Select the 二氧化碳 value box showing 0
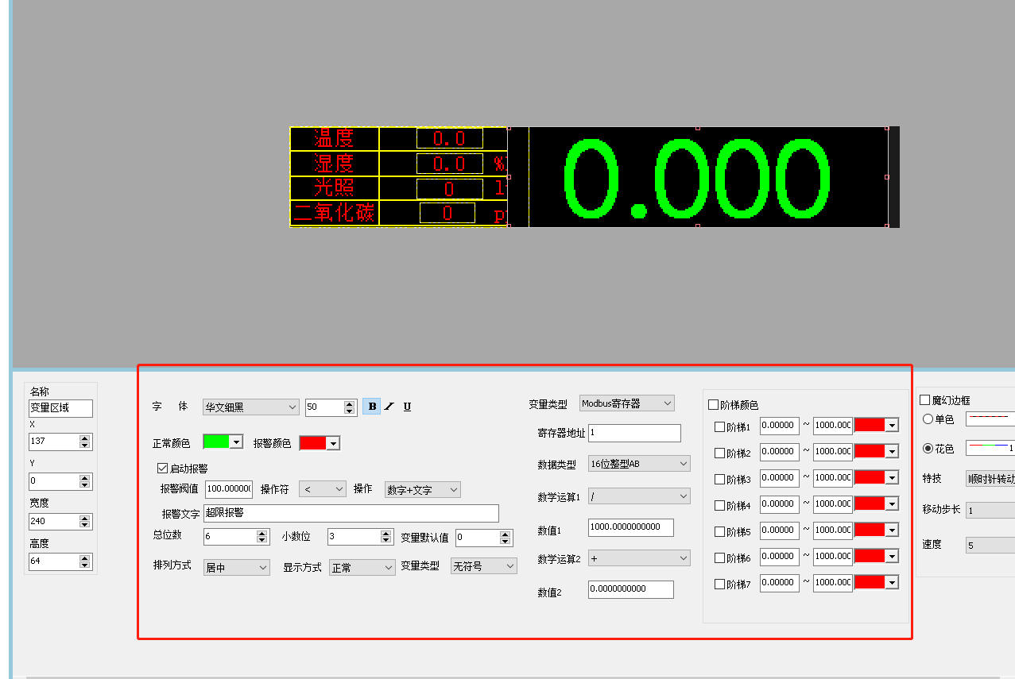This screenshot has height=679, width=1015. tap(447, 213)
